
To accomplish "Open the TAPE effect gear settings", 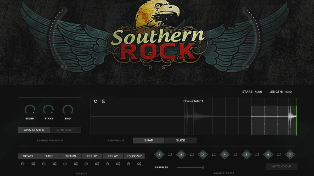I will 54,164.
